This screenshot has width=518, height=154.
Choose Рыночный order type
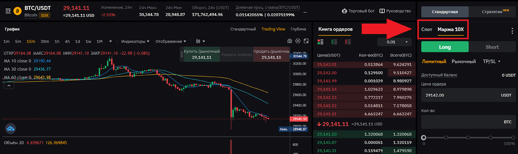tap(464, 61)
